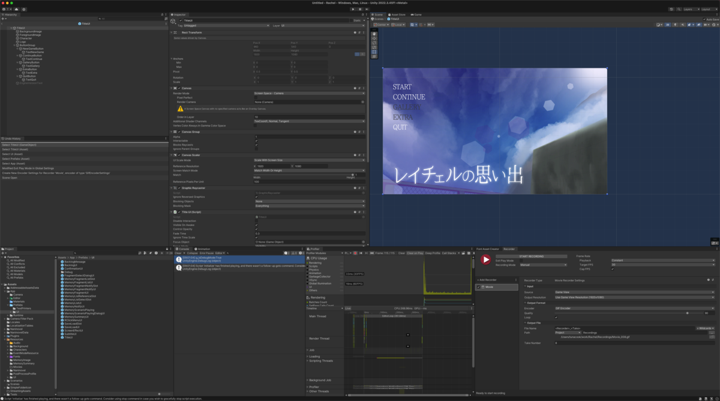Click the Hierarchy plus create button
The width and height of the screenshot is (720, 401).
coord(3,19)
